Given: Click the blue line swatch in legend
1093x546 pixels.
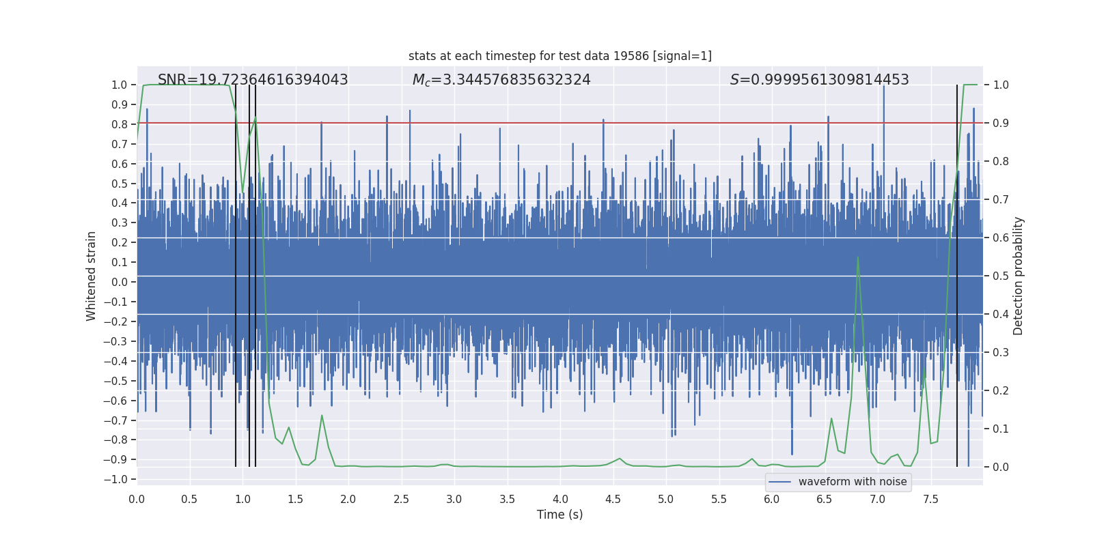Looking at the screenshot, I should pyautogui.click(x=779, y=482).
